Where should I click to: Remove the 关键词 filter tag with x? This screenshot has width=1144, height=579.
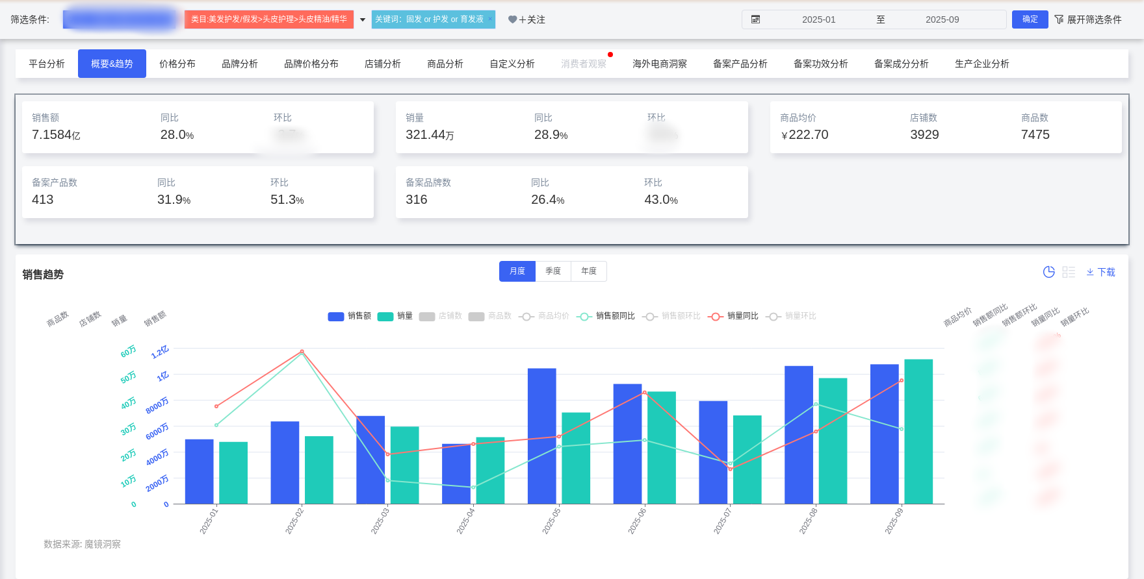pyautogui.click(x=490, y=19)
